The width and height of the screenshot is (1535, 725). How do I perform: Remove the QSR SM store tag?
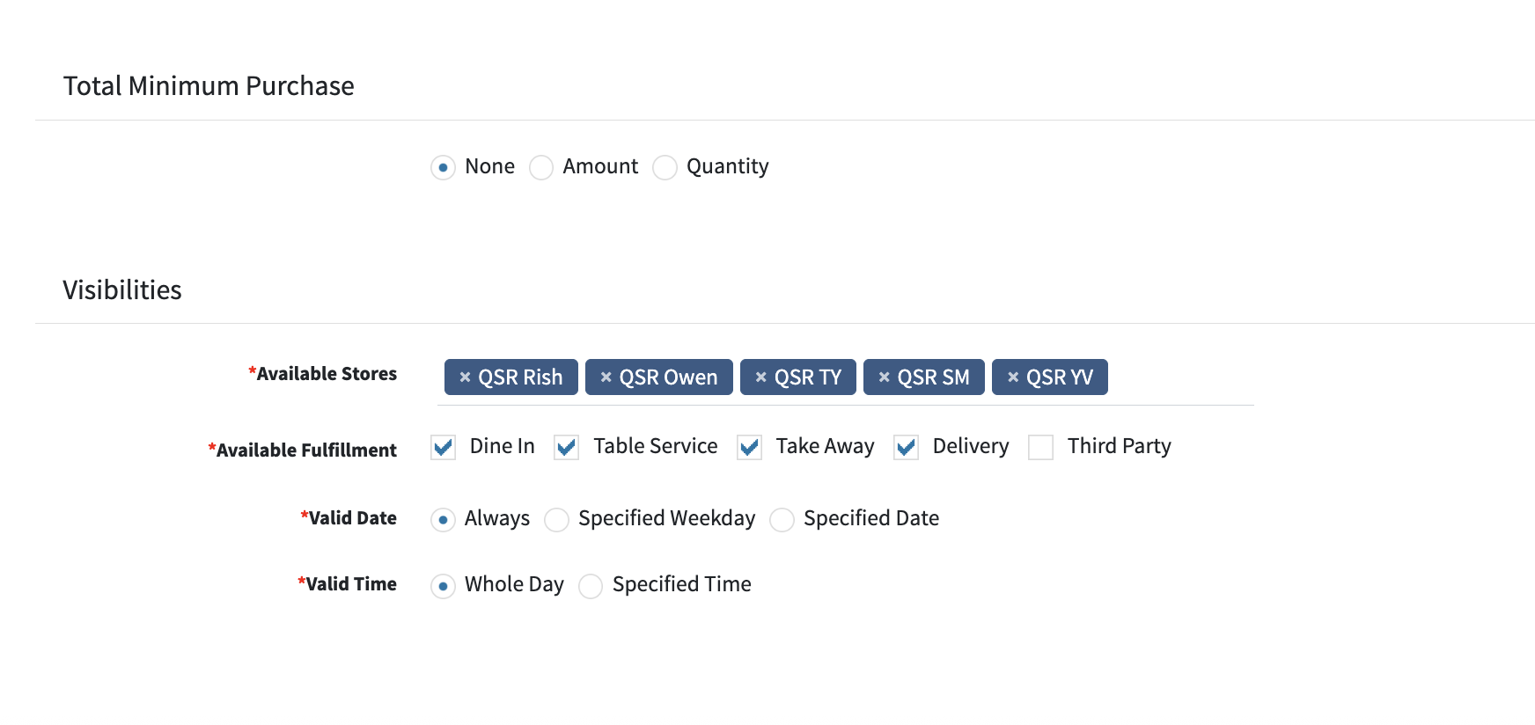coord(884,377)
